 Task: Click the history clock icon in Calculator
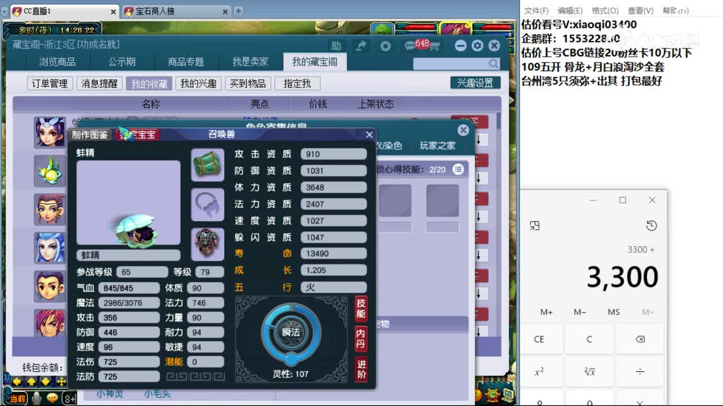click(x=651, y=224)
